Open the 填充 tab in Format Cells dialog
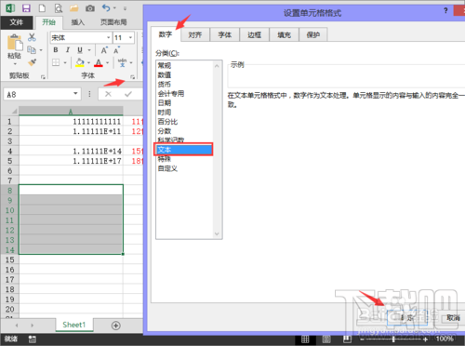The height and width of the screenshot is (346, 465). click(284, 34)
